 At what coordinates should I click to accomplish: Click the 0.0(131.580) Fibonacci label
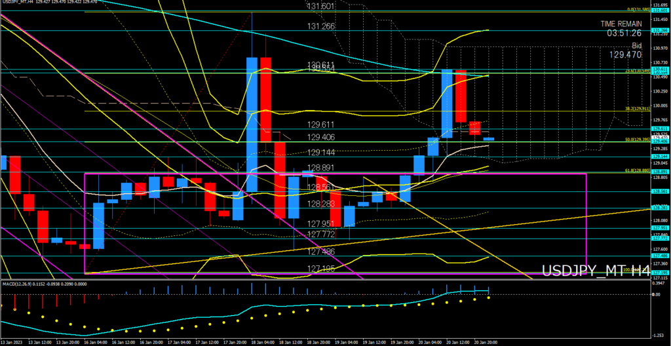638,9
